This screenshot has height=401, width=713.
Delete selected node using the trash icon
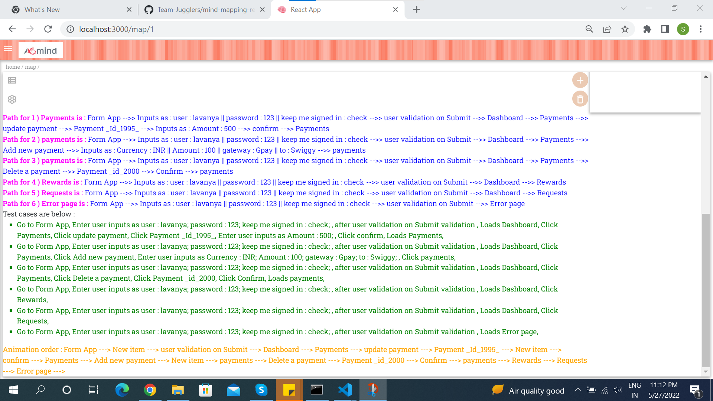(x=580, y=99)
